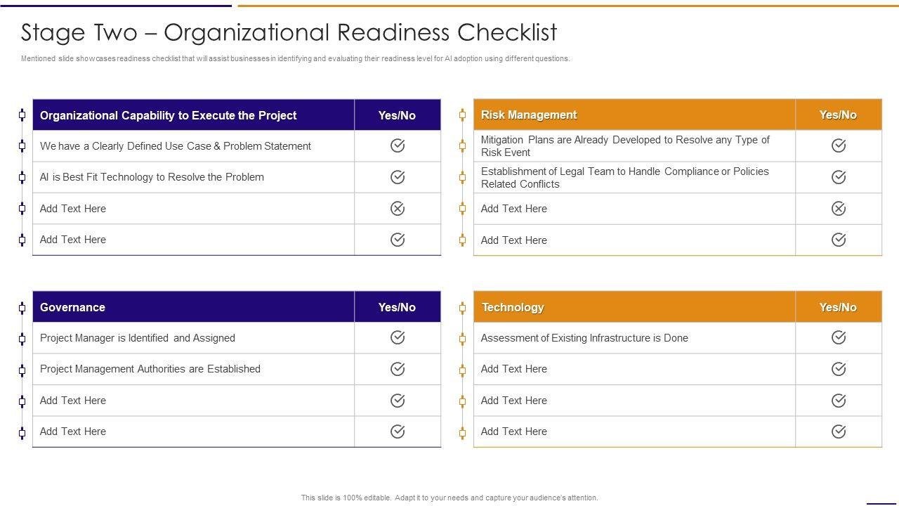
Task: Click the slide is 100% editable footer note
Action: point(449,498)
